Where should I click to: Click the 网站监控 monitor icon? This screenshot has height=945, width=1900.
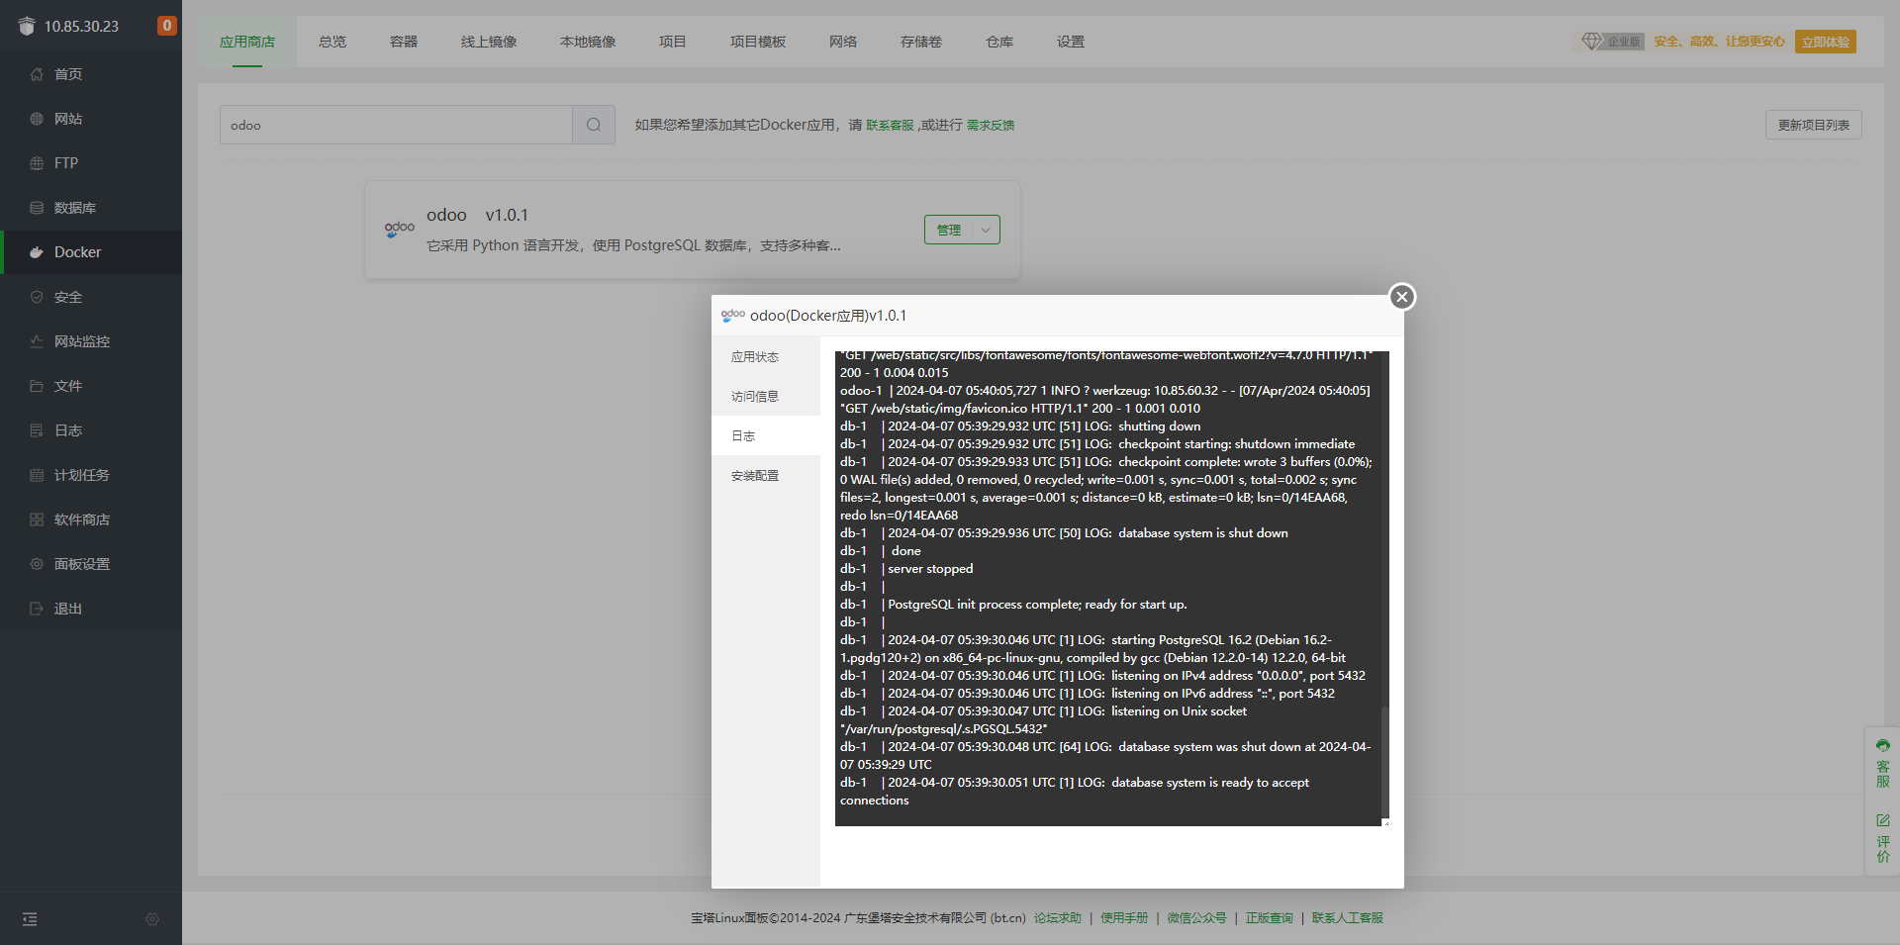pyautogui.click(x=37, y=341)
